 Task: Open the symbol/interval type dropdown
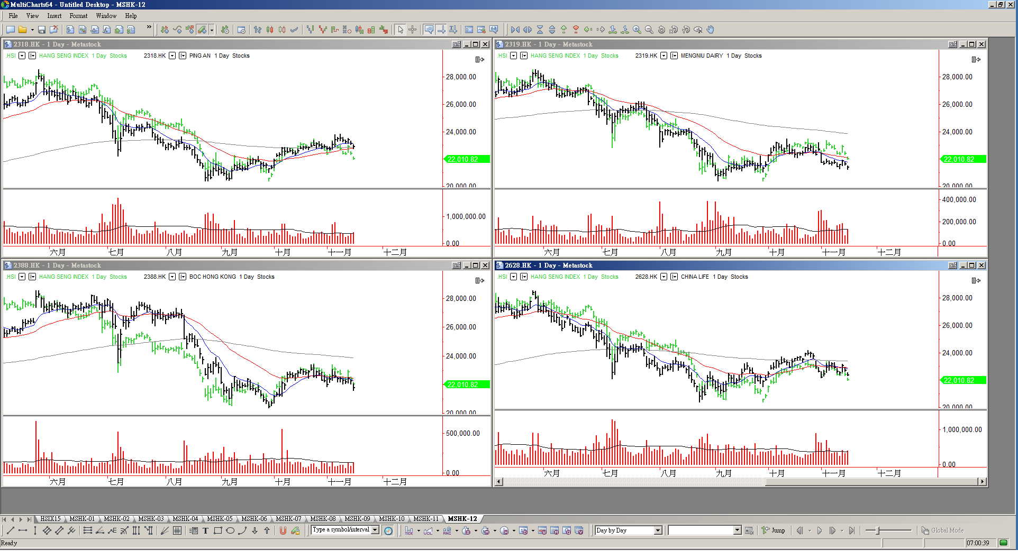tap(375, 530)
